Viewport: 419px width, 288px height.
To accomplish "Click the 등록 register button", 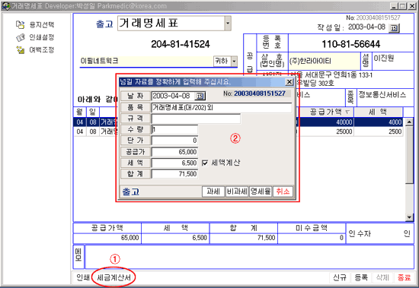I will coord(361,277).
